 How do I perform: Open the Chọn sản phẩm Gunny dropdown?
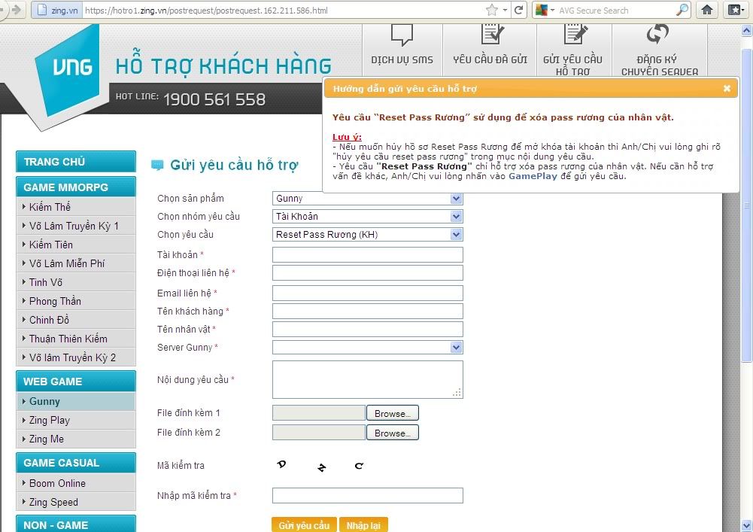click(x=367, y=199)
